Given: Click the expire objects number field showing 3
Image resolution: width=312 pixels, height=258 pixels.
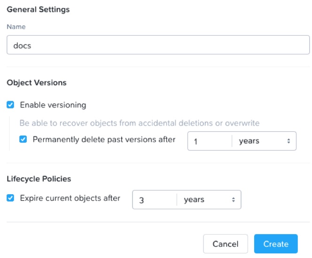Looking at the screenshot, I should pyautogui.click(x=155, y=200).
